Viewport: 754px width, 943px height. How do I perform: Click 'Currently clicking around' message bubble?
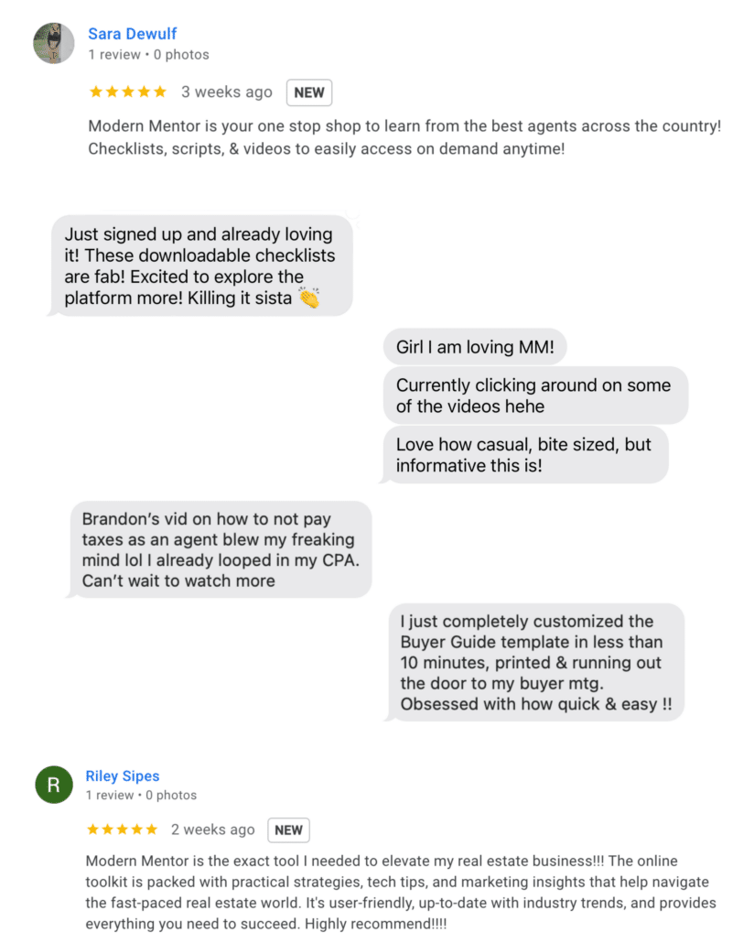535,396
